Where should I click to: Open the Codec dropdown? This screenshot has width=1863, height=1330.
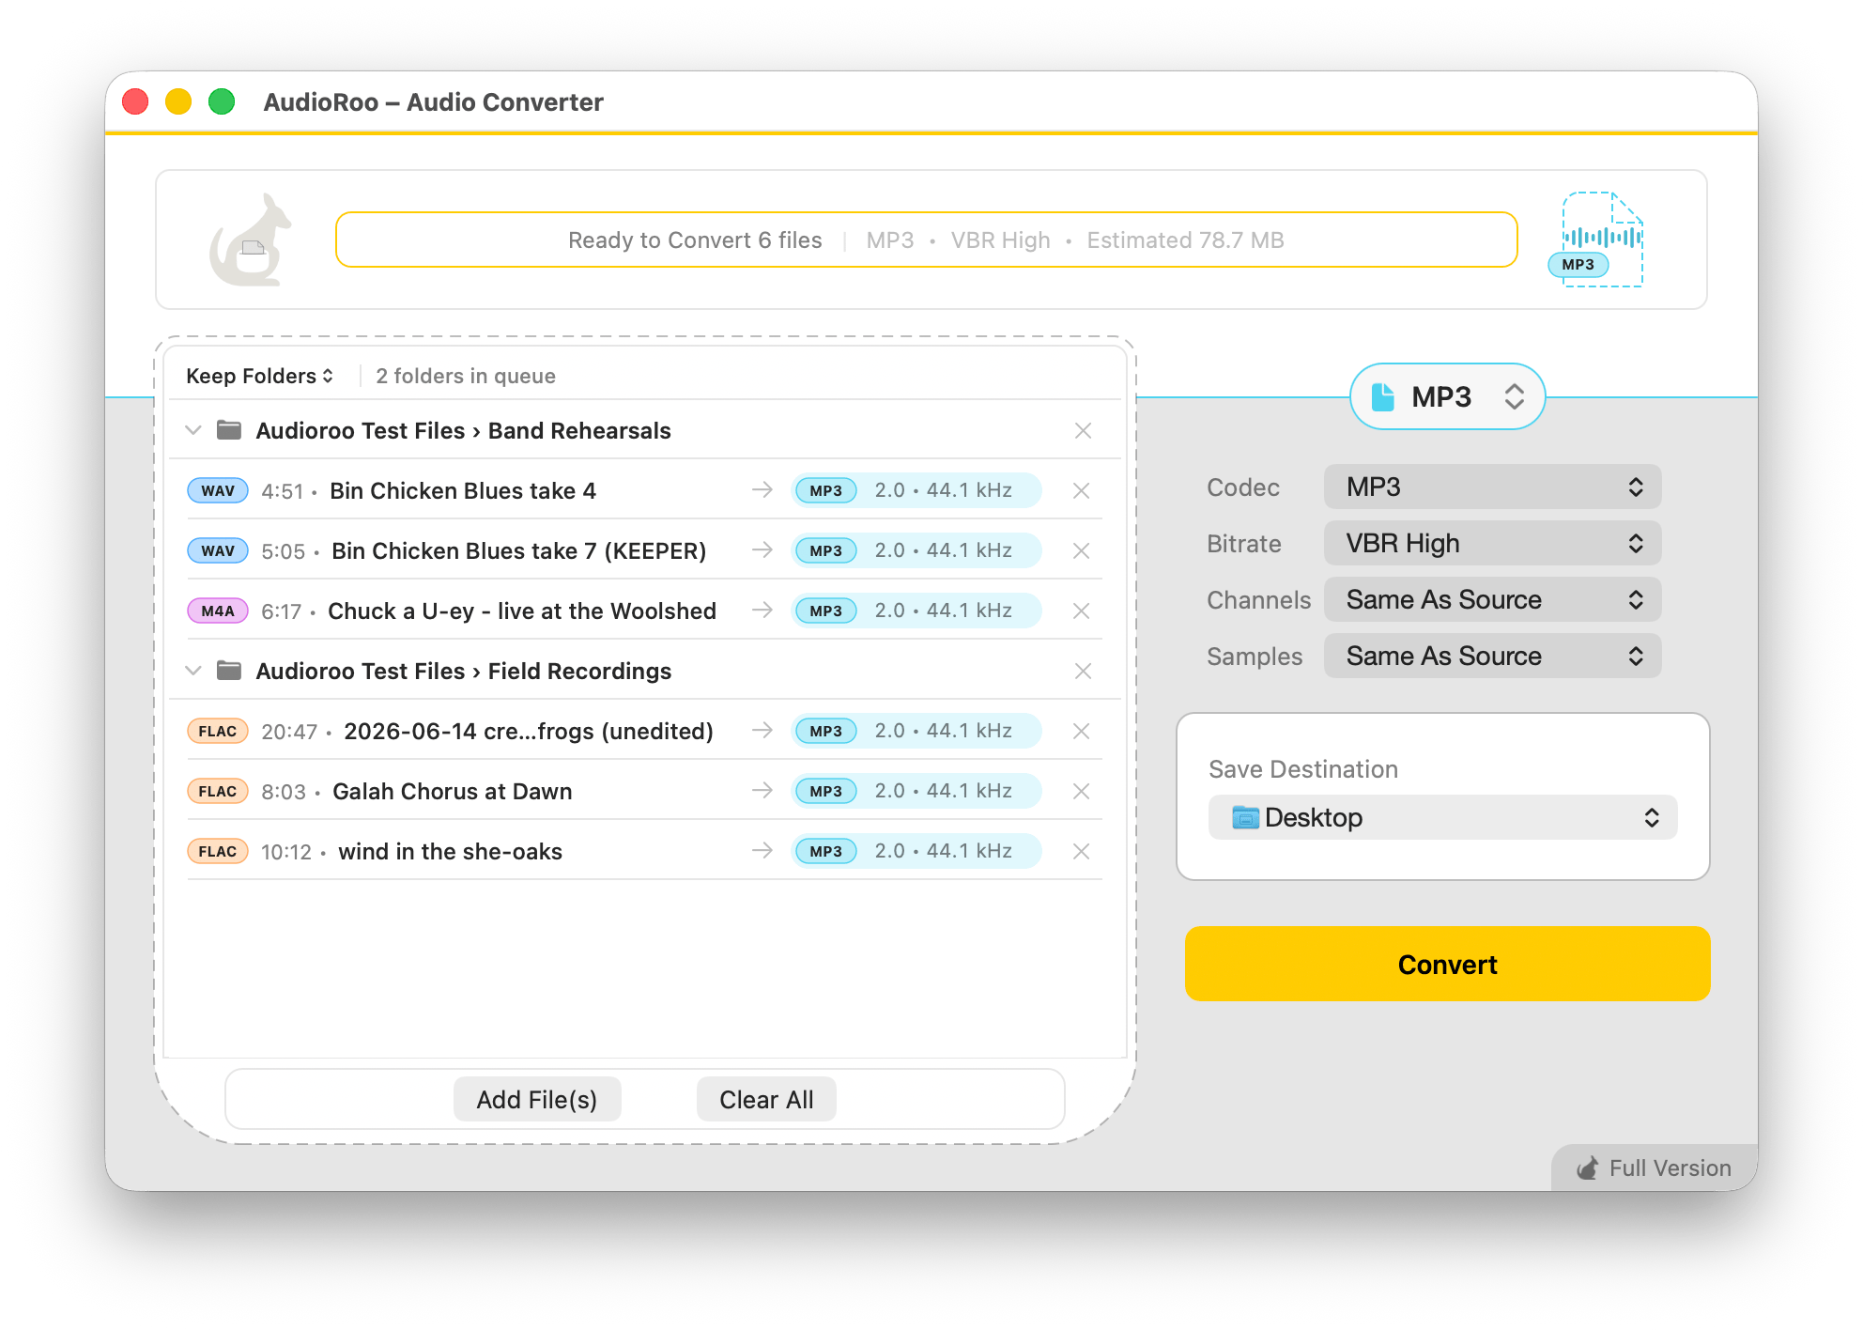pyautogui.click(x=1492, y=487)
